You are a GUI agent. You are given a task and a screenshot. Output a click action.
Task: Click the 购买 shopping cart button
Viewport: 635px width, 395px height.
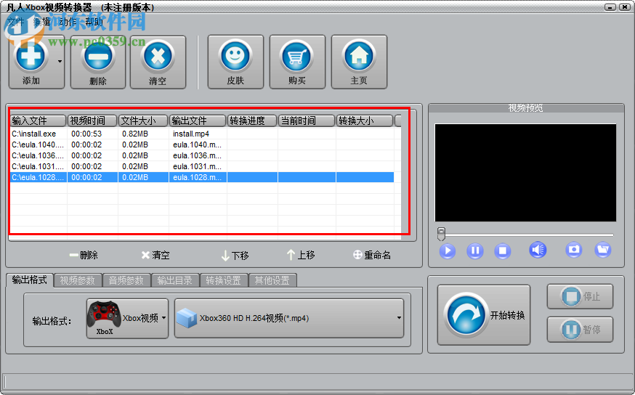pos(297,62)
